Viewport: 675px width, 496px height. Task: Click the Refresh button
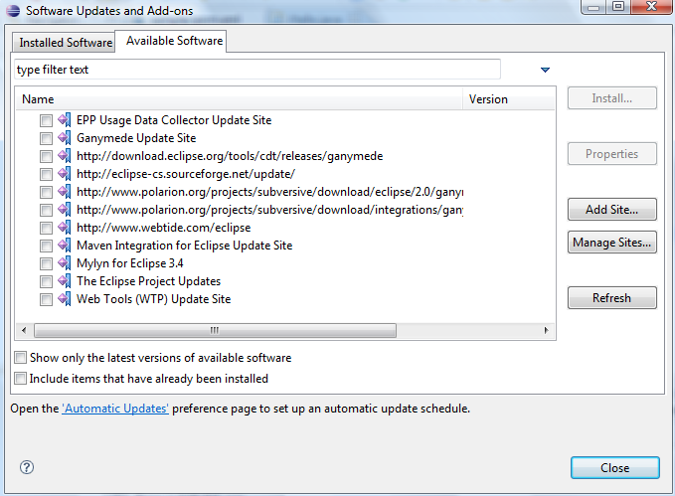coord(611,298)
